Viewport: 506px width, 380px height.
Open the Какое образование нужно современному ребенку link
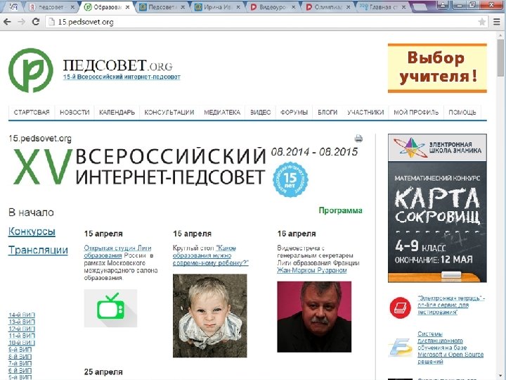tap(210, 255)
